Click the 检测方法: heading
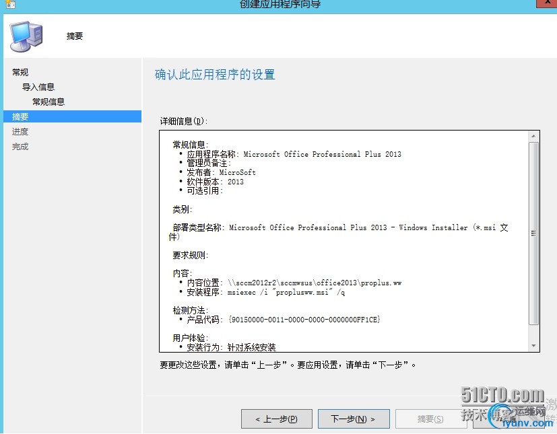The width and height of the screenshot is (557, 434). point(191,310)
